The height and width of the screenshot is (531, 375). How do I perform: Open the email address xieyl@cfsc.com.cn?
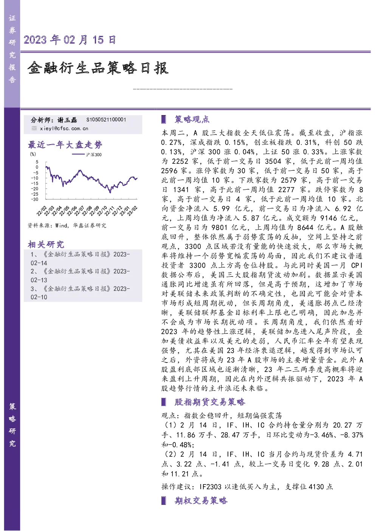[x=64, y=129]
